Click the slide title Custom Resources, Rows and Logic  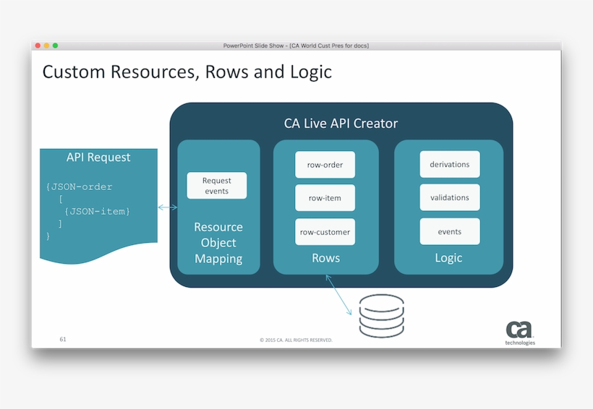point(187,72)
